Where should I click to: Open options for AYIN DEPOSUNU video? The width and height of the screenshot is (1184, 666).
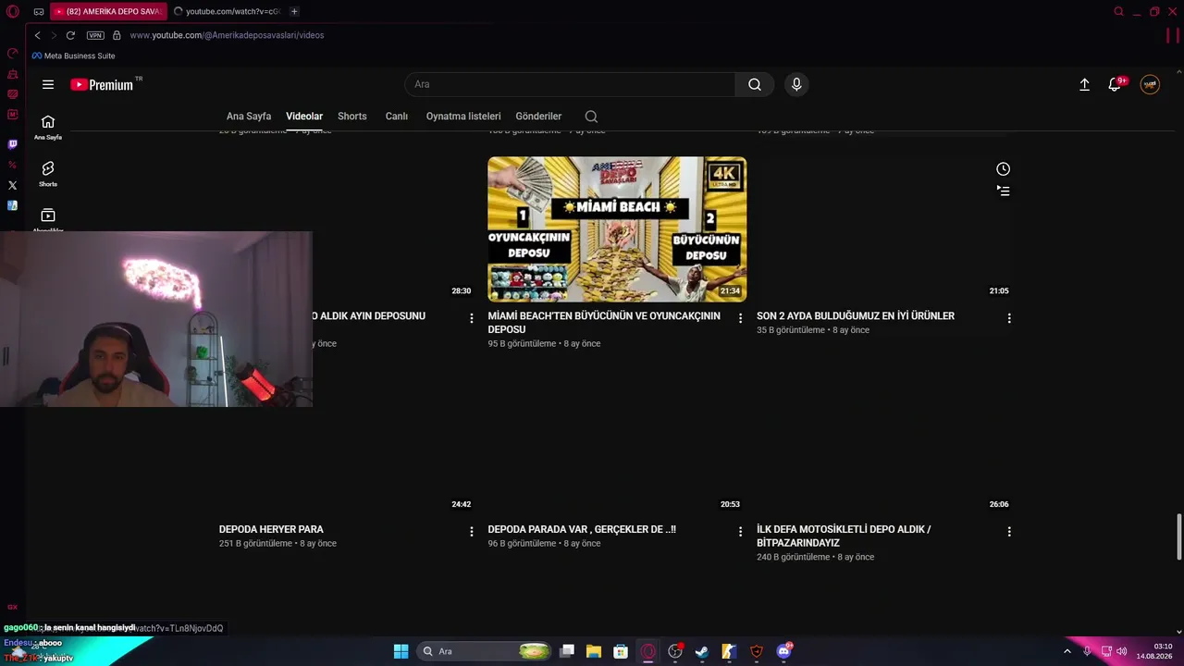click(x=471, y=318)
